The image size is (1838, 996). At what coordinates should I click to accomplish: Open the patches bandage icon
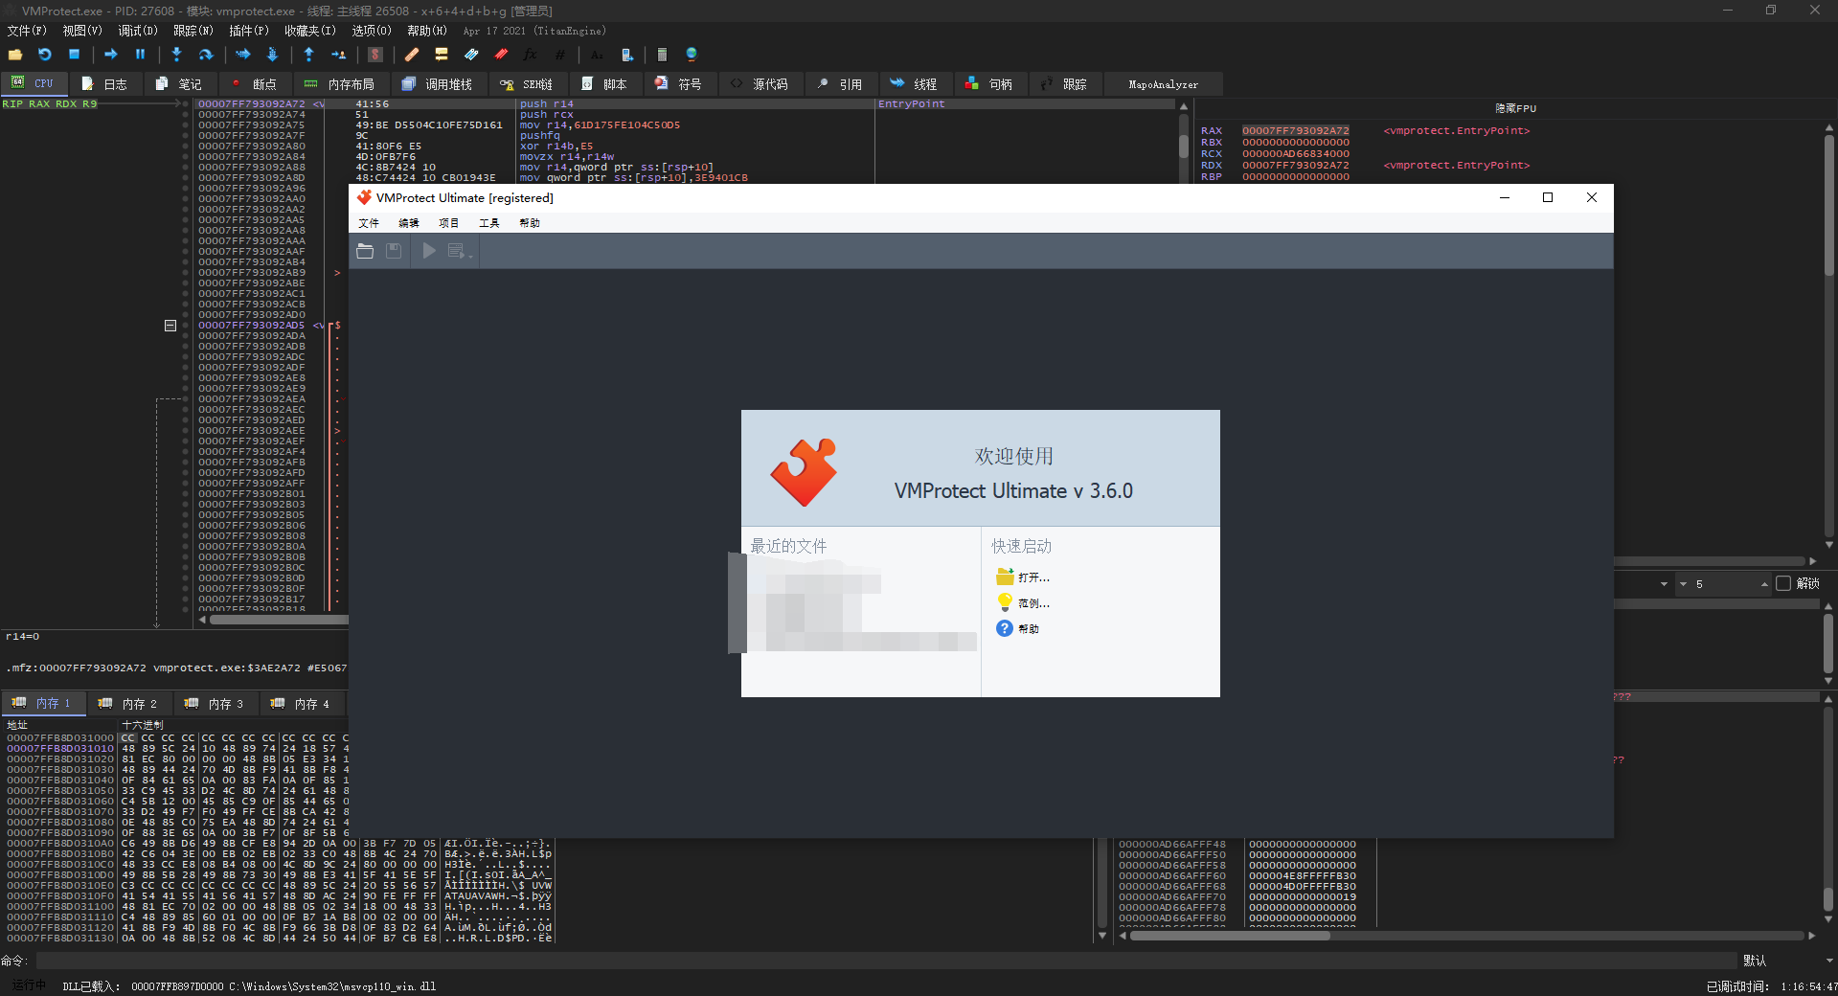coord(412,55)
